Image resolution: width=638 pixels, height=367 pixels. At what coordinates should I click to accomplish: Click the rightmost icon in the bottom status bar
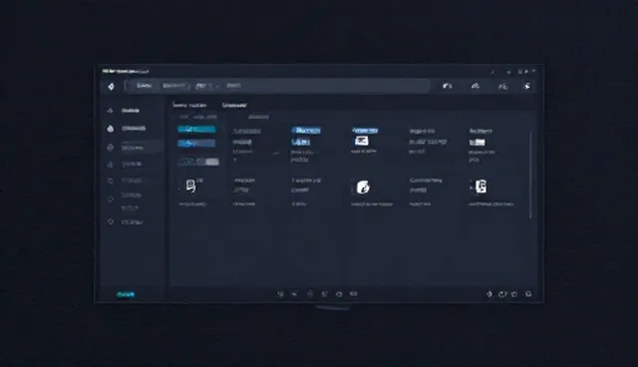(528, 294)
